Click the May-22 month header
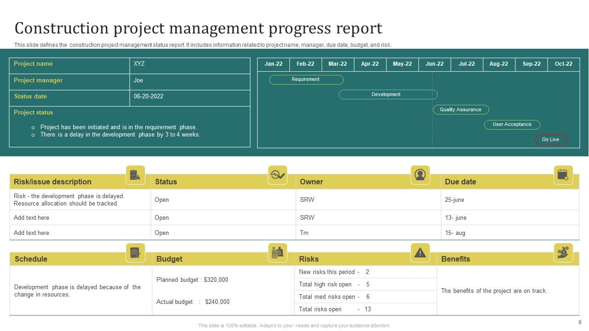The height and width of the screenshot is (331, 589). [402, 64]
